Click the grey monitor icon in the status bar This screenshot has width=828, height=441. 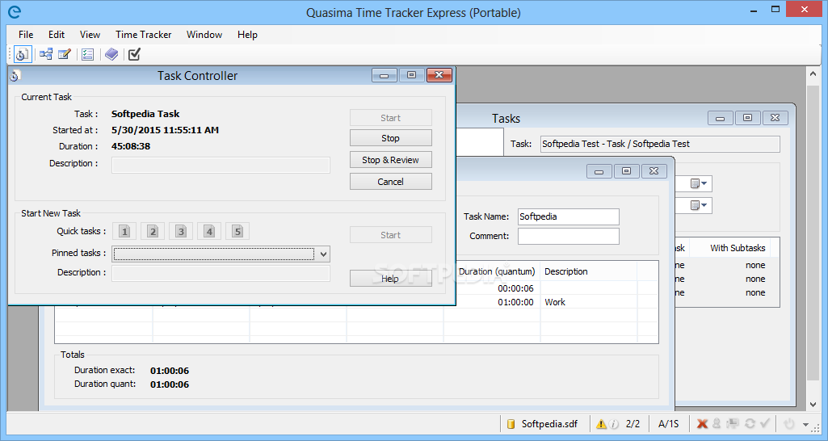(x=733, y=423)
